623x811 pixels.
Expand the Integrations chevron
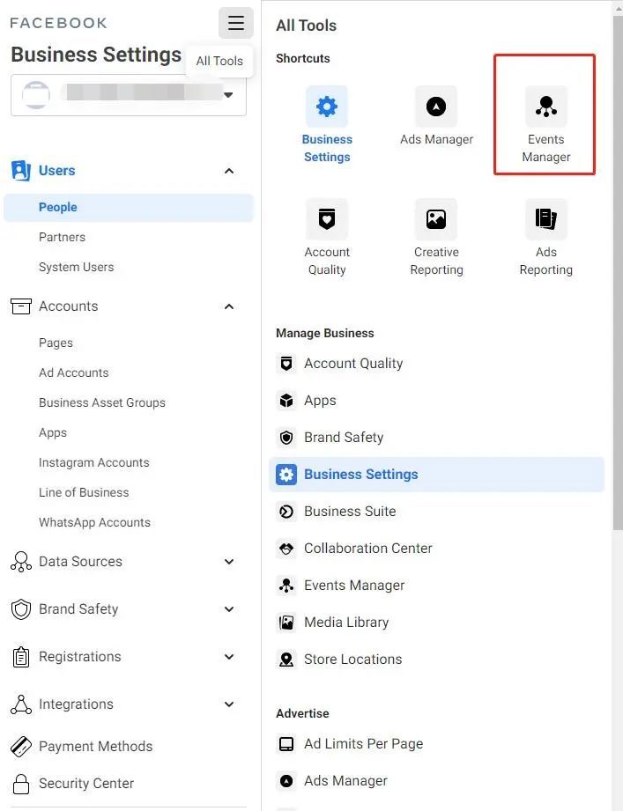[x=229, y=704]
